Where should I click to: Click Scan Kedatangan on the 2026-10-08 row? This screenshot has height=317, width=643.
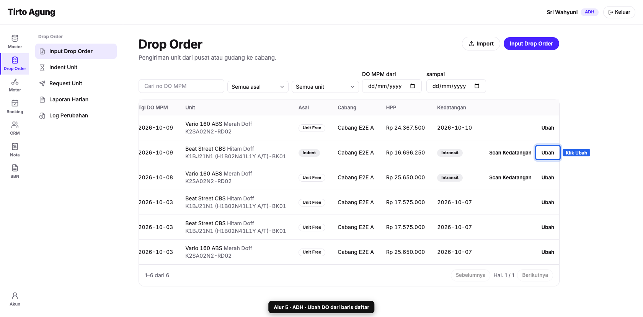tap(510, 177)
